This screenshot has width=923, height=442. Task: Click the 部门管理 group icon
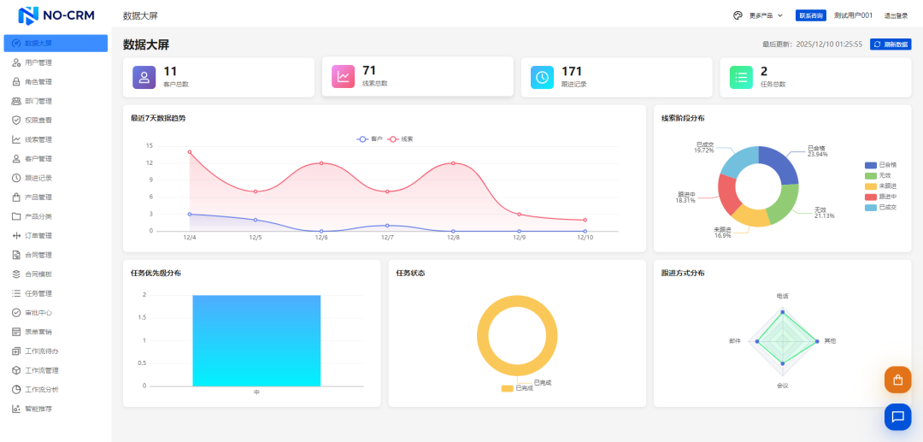[16, 101]
